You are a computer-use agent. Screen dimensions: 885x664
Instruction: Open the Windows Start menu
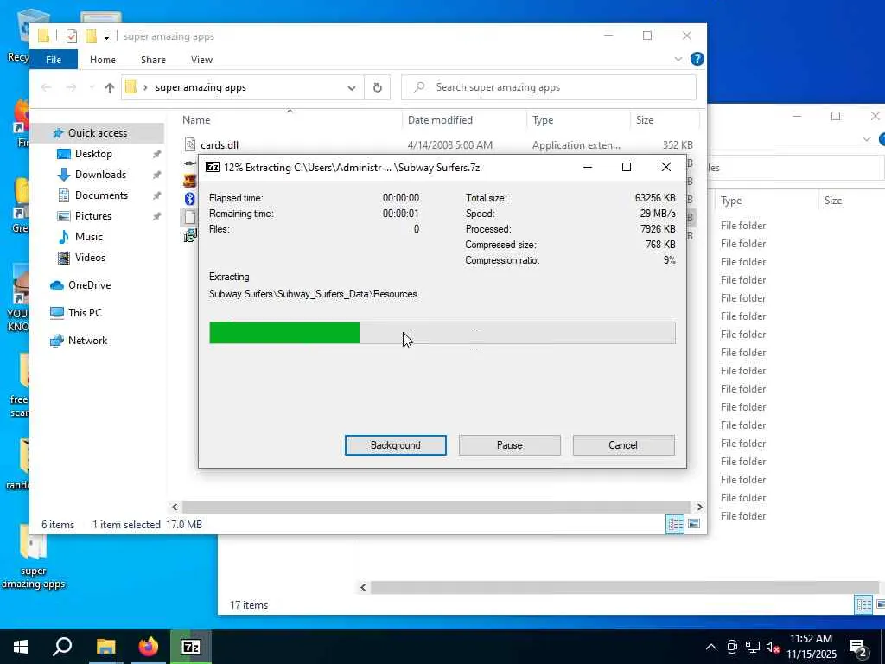pyautogui.click(x=21, y=647)
